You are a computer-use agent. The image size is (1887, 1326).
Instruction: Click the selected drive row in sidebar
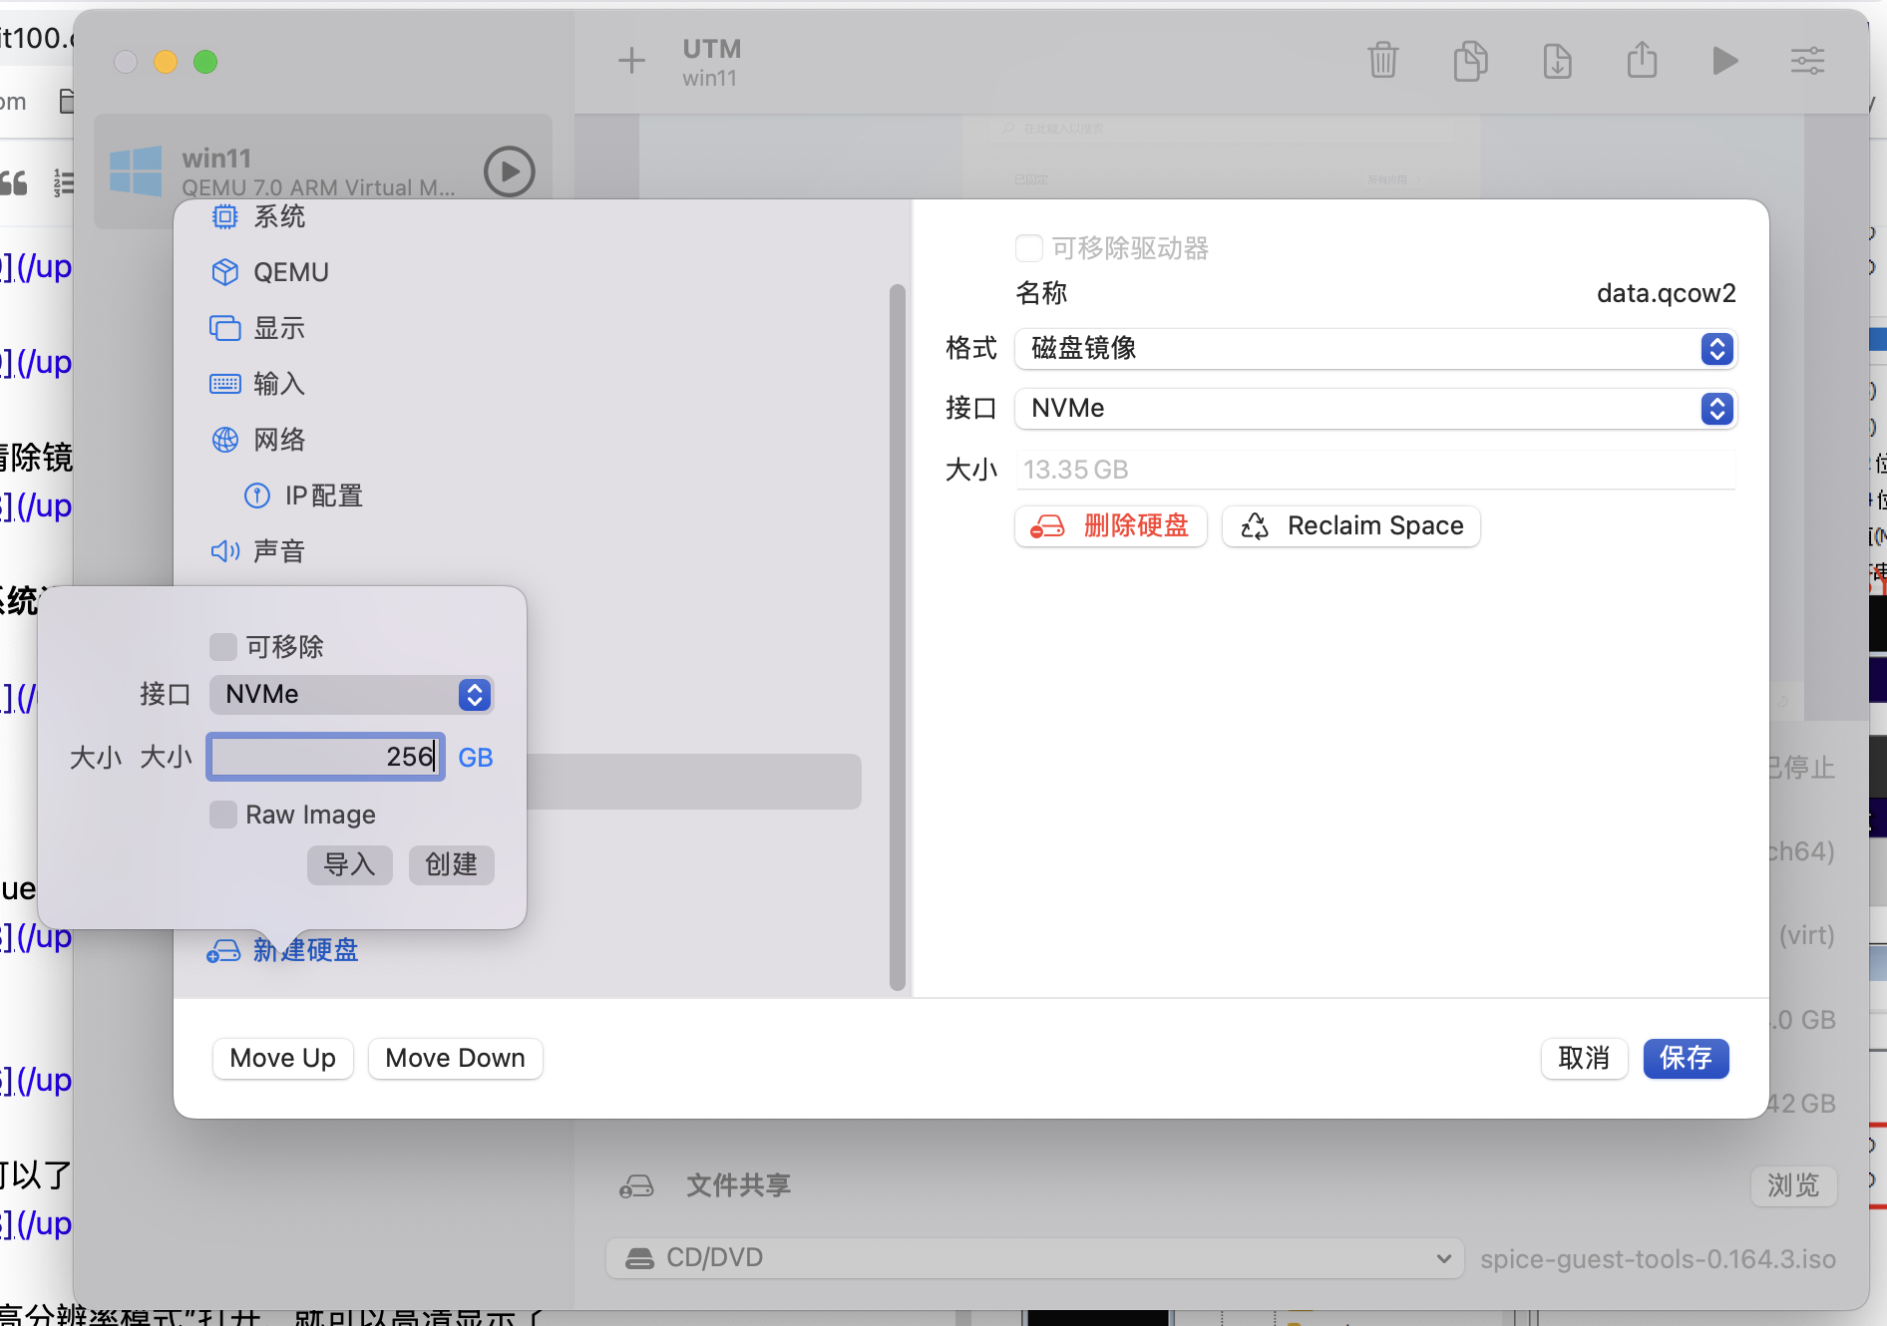(693, 782)
